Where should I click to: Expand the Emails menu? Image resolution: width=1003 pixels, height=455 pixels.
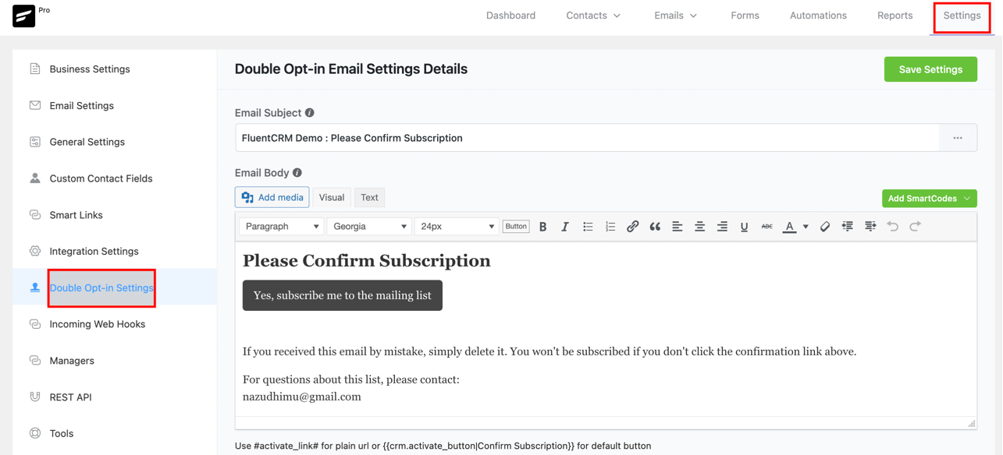point(676,16)
